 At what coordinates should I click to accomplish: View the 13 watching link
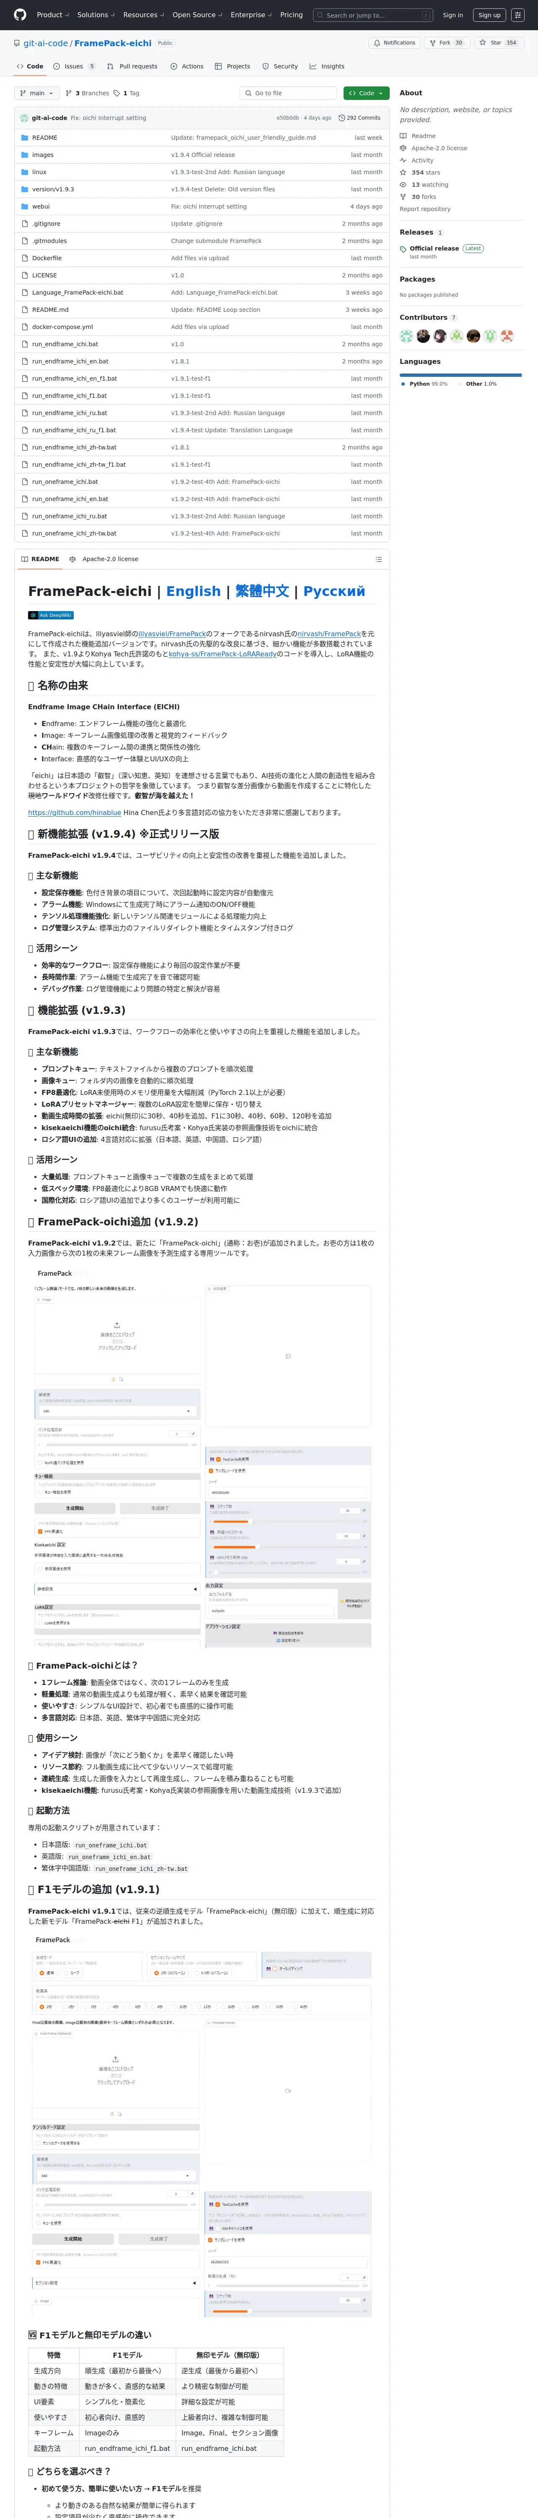click(424, 185)
